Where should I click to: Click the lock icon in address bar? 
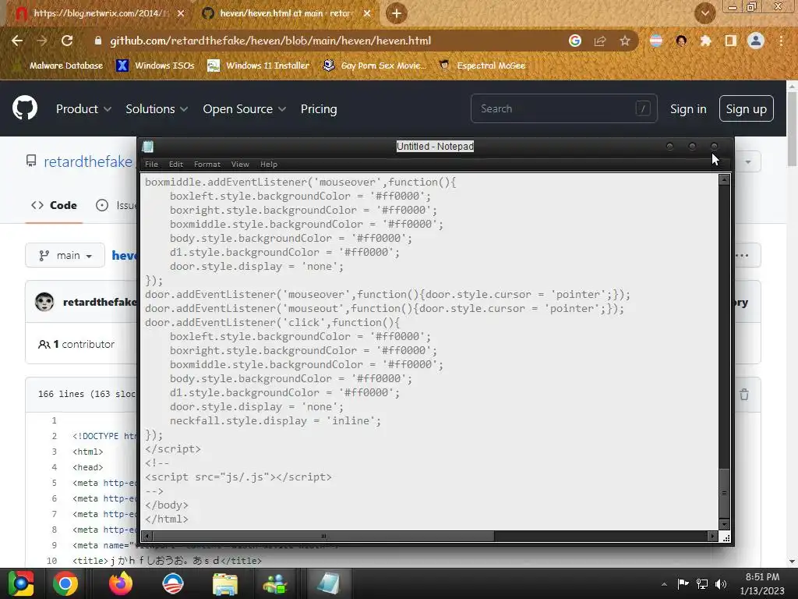click(x=98, y=41)
